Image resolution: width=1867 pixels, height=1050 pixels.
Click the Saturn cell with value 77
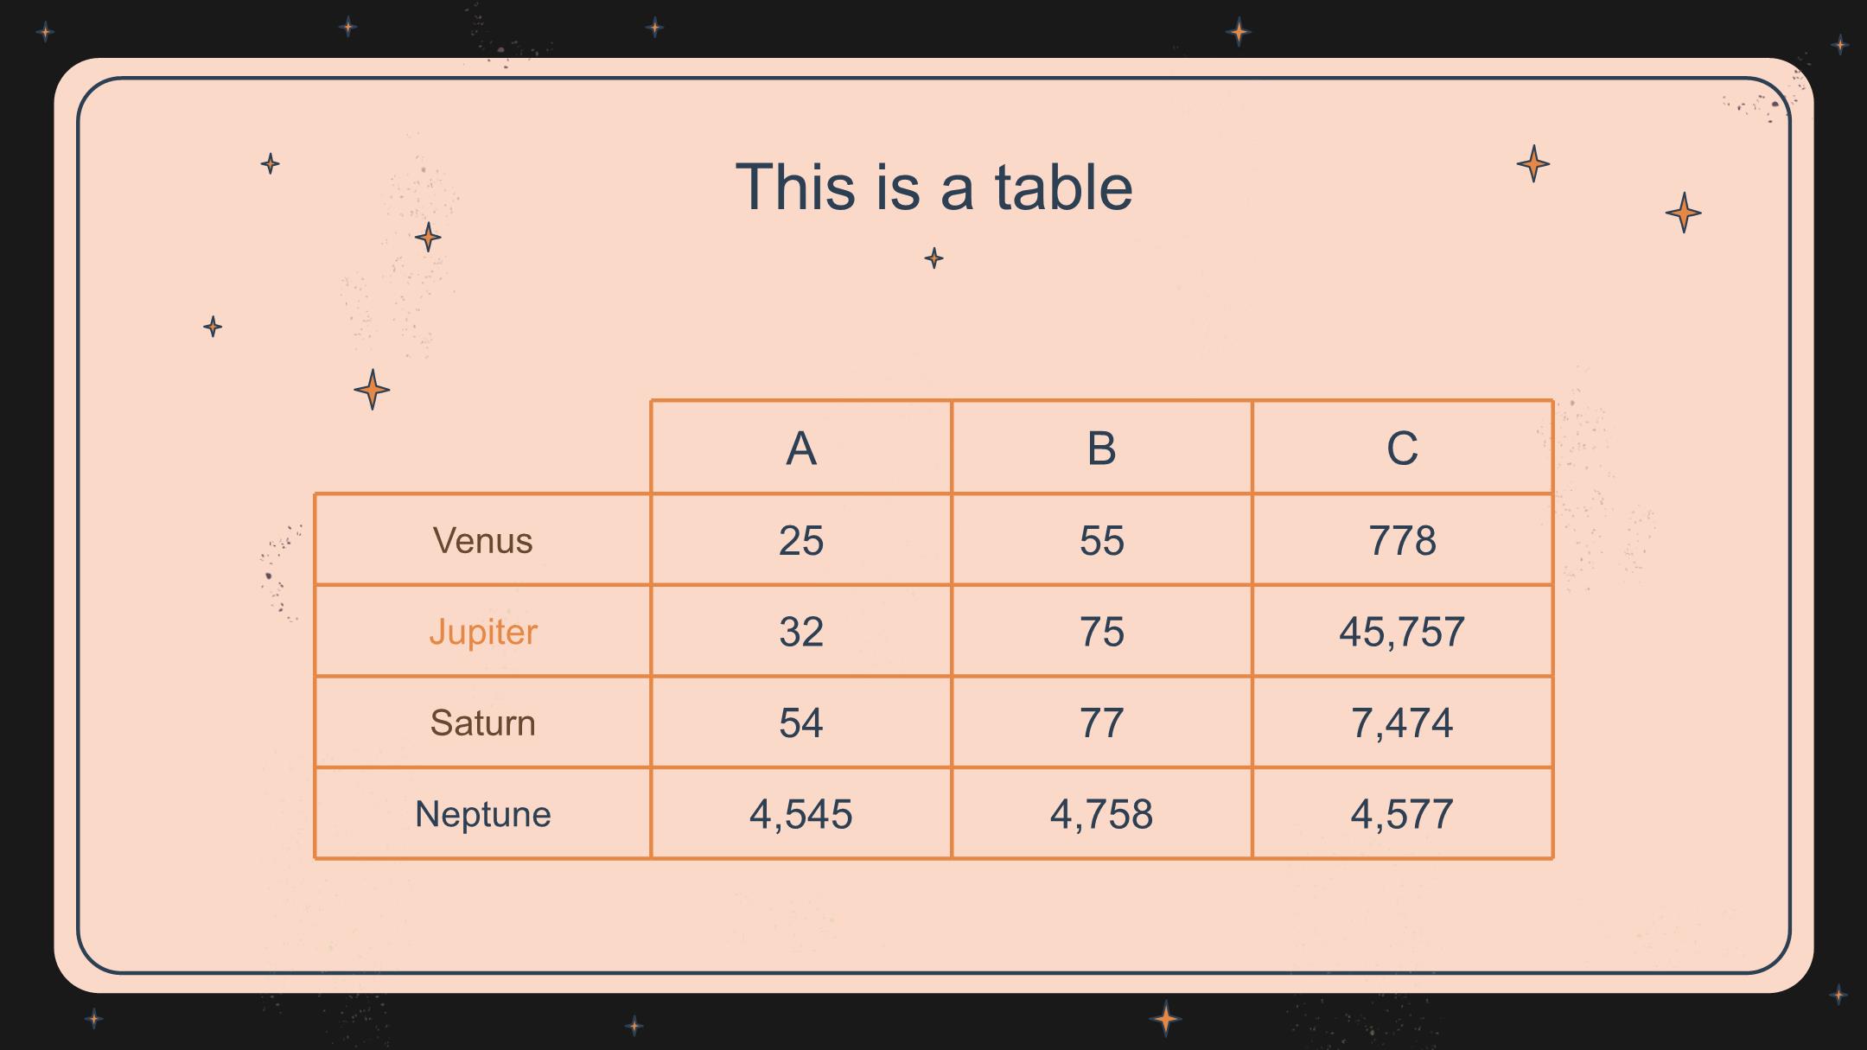tap(1101, 722)
